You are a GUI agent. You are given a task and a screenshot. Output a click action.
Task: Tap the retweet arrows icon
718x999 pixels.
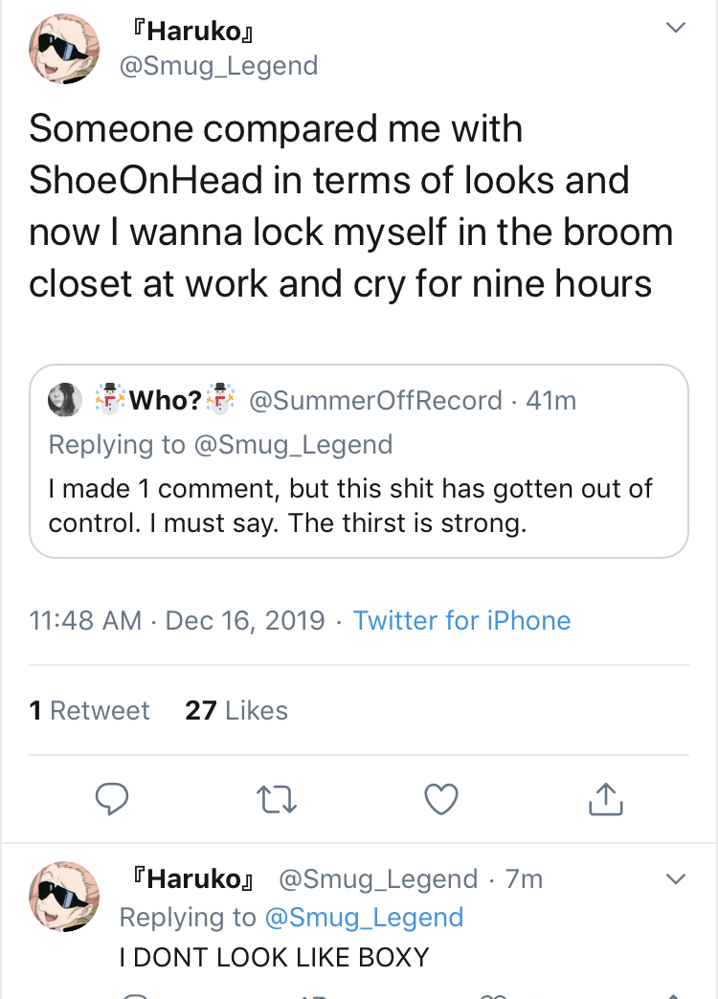(x=276, y=800)
